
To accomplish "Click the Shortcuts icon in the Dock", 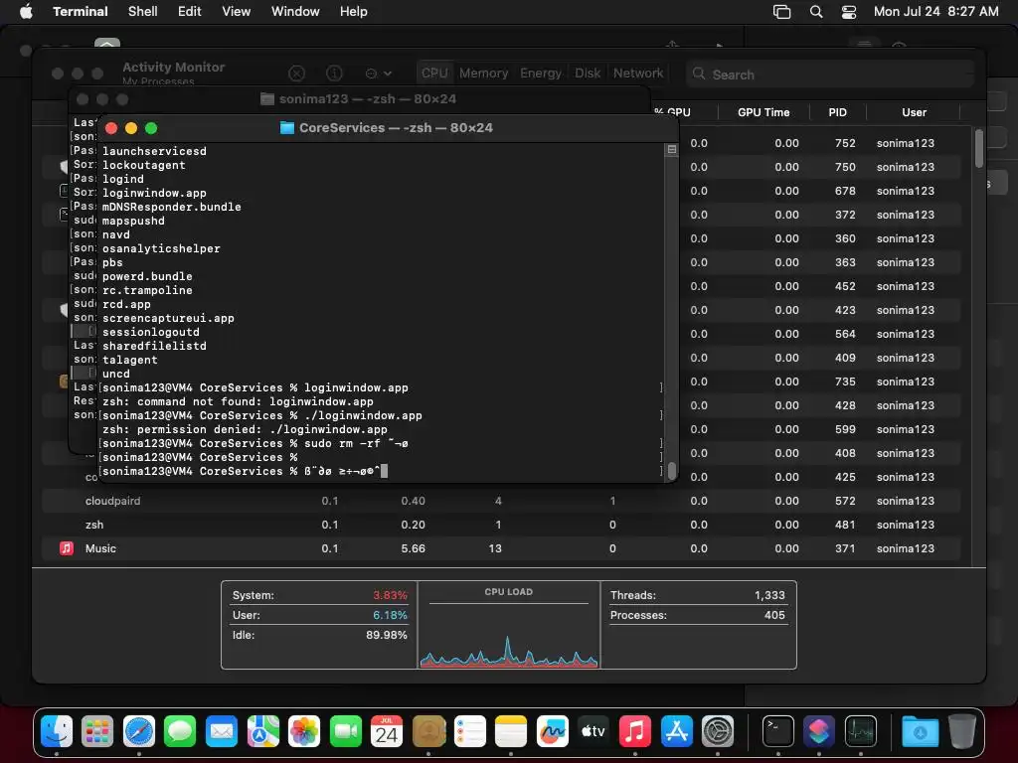I will click(819, 731).
